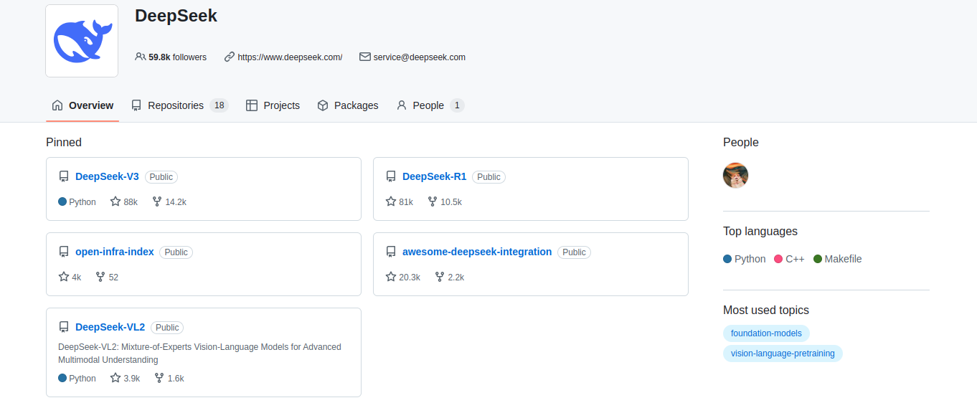Viewport: 977px width, 408px height.
Task: Open the Packages tab
Action: coord(348,105)
